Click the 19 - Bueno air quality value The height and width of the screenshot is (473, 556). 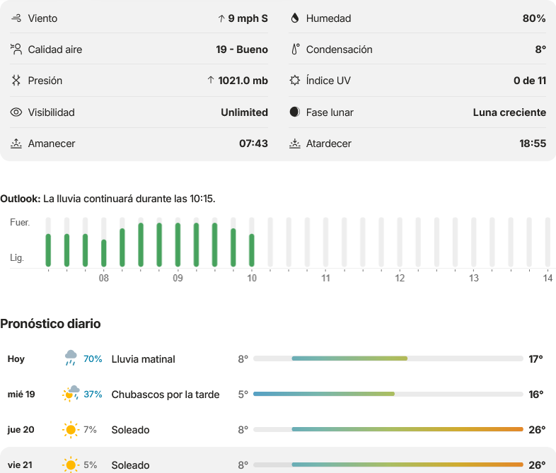click(242, 49)
